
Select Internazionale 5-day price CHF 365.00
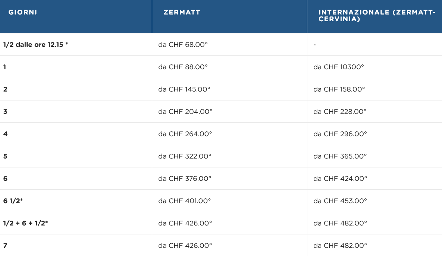(340, 156)
